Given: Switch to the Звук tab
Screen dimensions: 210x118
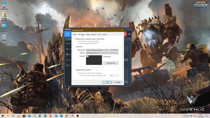Looking at the screenshot, I should point(75,34).
